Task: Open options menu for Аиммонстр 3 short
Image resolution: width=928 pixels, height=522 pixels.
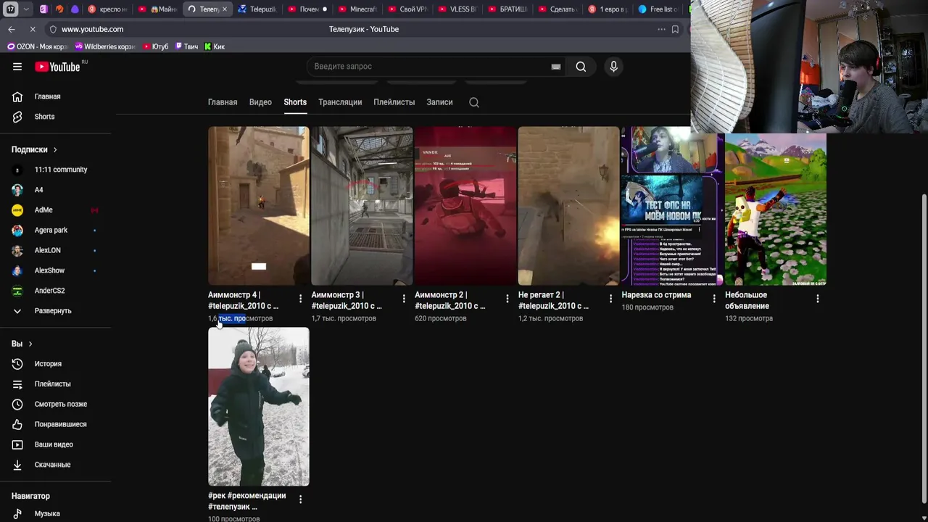Action: [x=404, y=299]
